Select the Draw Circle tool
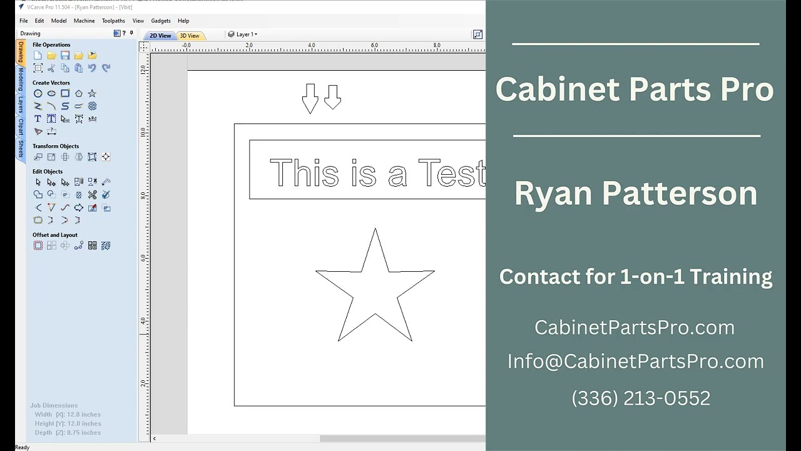The height and width of the screenshot is (451, 801). point(38,93)
